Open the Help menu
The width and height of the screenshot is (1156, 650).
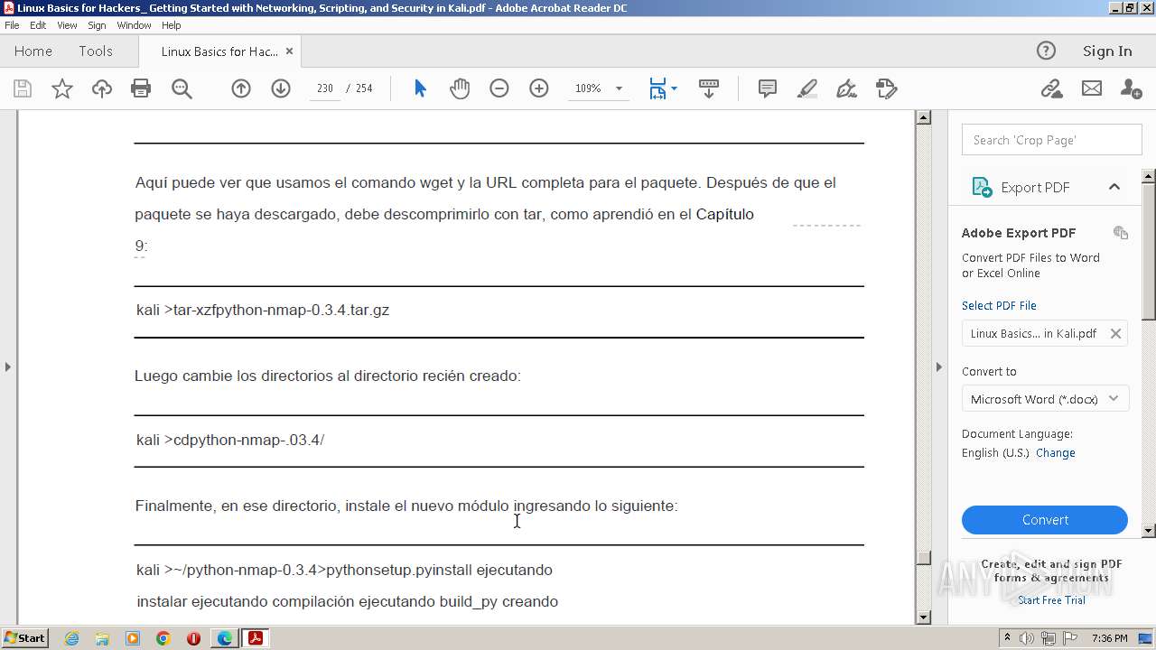click(x=171, y=25)
